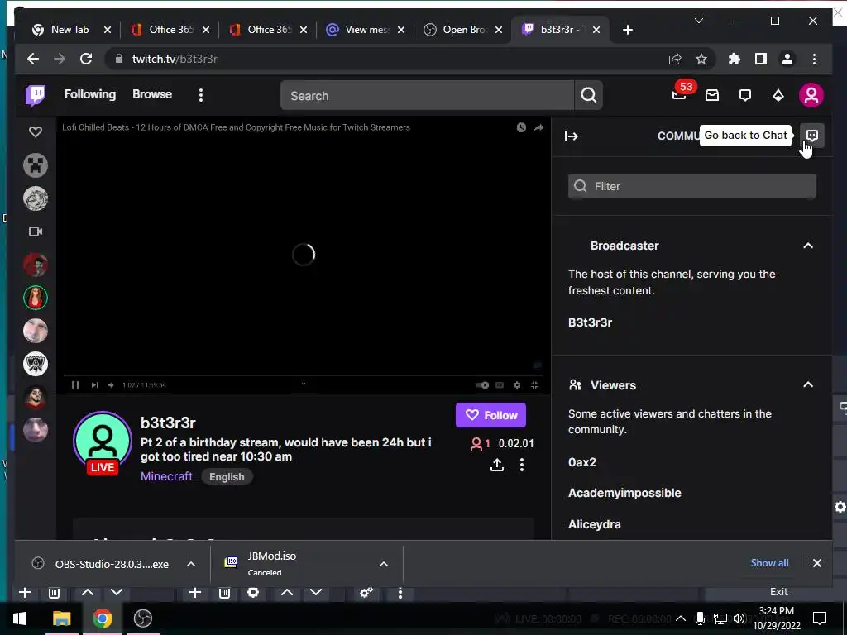Collapse the chat panel with arrow icon
847x635 pixels.
[x=571, y=136]
